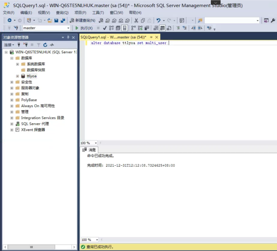The width and height of the screenshot is (277, 251).
Task: Parse the query with the checkmark icon
Action: pyautogui.click(x=105, y=28)
